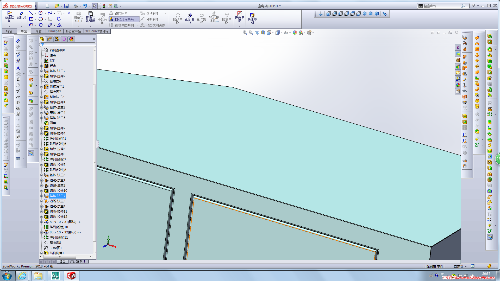The height and width of the screenshot is (281, 500).
Task: Select the Spline sketch tool
Action: (x=50, y=13)
